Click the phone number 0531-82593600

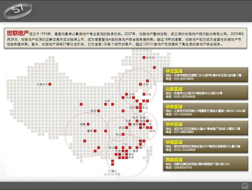185,97
